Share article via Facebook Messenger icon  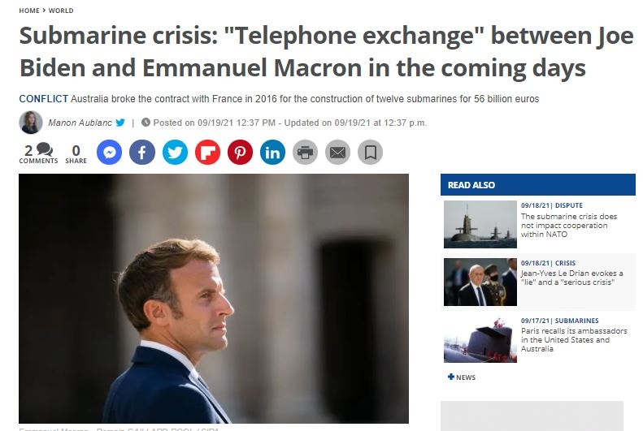[x=110, y=152]
